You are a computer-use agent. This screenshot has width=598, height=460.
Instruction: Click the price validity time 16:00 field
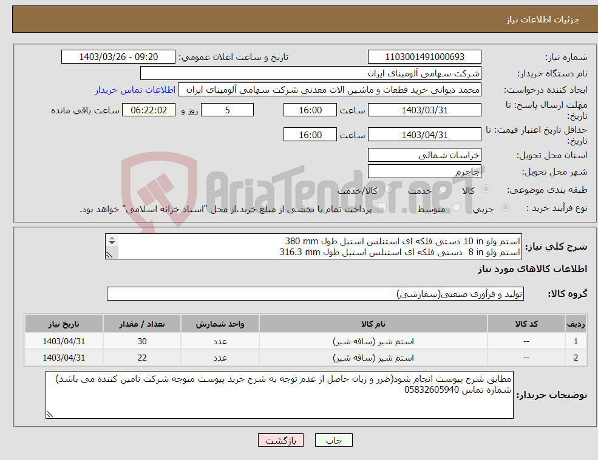tap(310, 135)
